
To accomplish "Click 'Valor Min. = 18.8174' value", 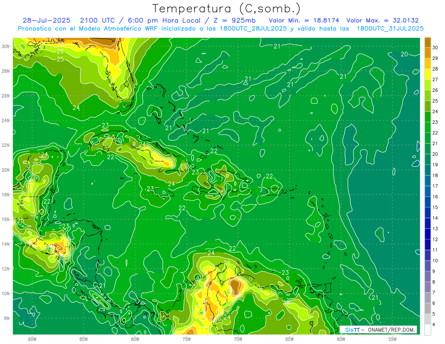I will [304, 20].
